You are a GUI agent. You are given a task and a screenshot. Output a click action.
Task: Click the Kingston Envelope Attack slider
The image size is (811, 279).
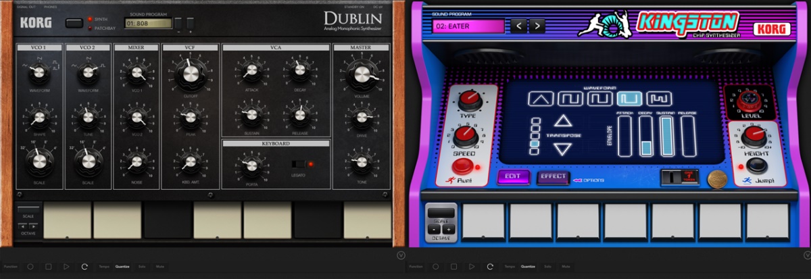point(626,136)
